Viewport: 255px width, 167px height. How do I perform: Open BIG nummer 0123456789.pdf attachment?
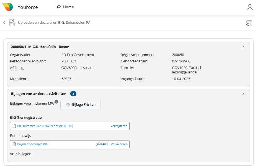coord(45,126)
